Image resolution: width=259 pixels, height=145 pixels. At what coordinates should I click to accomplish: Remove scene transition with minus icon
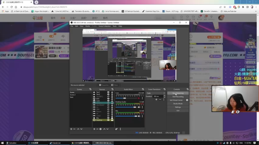(x=160, y=100)
